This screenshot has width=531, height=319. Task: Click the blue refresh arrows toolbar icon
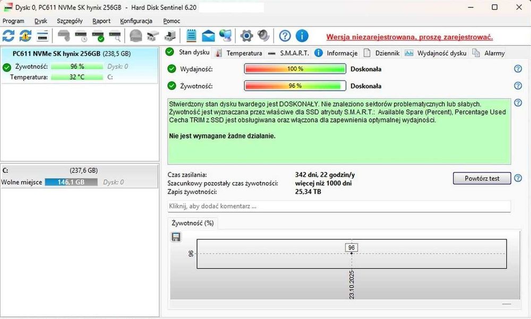coord(8,36)
